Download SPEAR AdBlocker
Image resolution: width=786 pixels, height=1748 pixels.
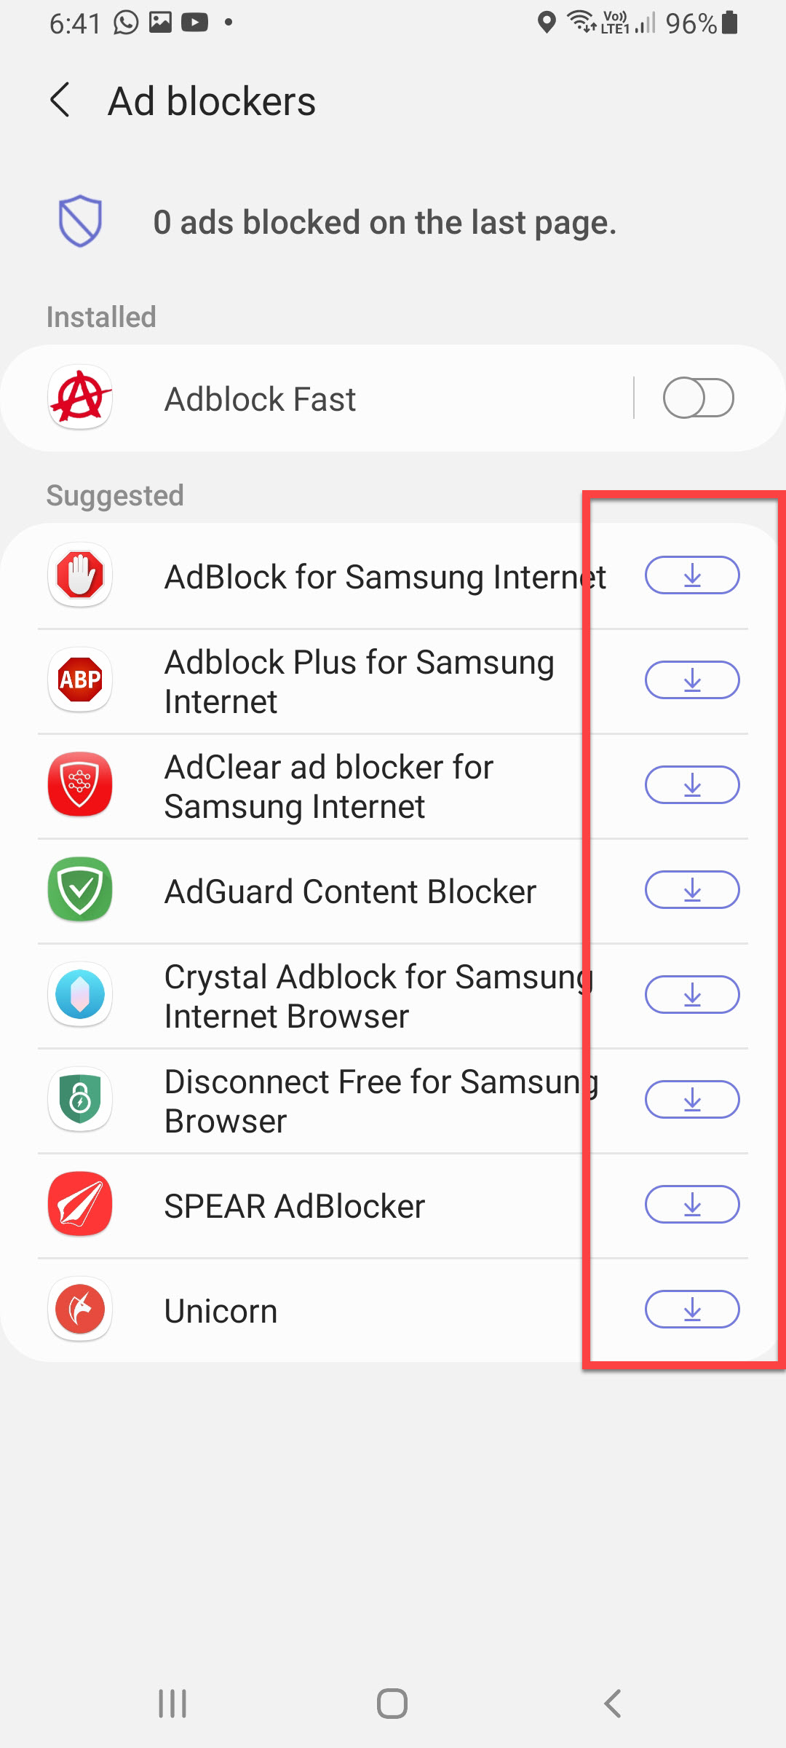[x=692, y=1205]
